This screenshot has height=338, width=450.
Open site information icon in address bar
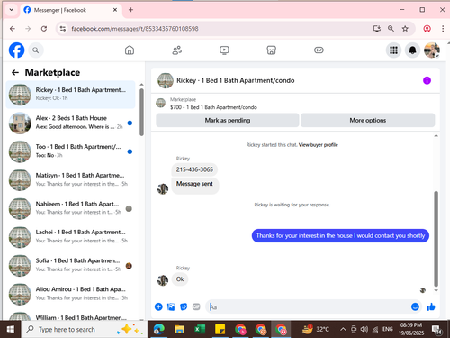point(63,29)
